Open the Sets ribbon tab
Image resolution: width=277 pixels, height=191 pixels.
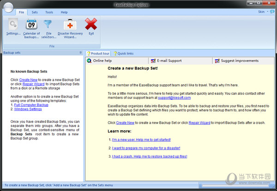(x=35, y=12)
